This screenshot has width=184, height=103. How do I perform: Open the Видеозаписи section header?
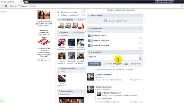click(67, 91)
